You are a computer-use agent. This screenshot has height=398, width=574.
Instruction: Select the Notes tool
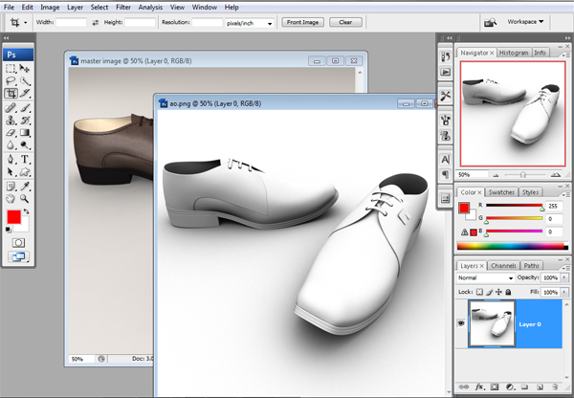tap(11, 187)
